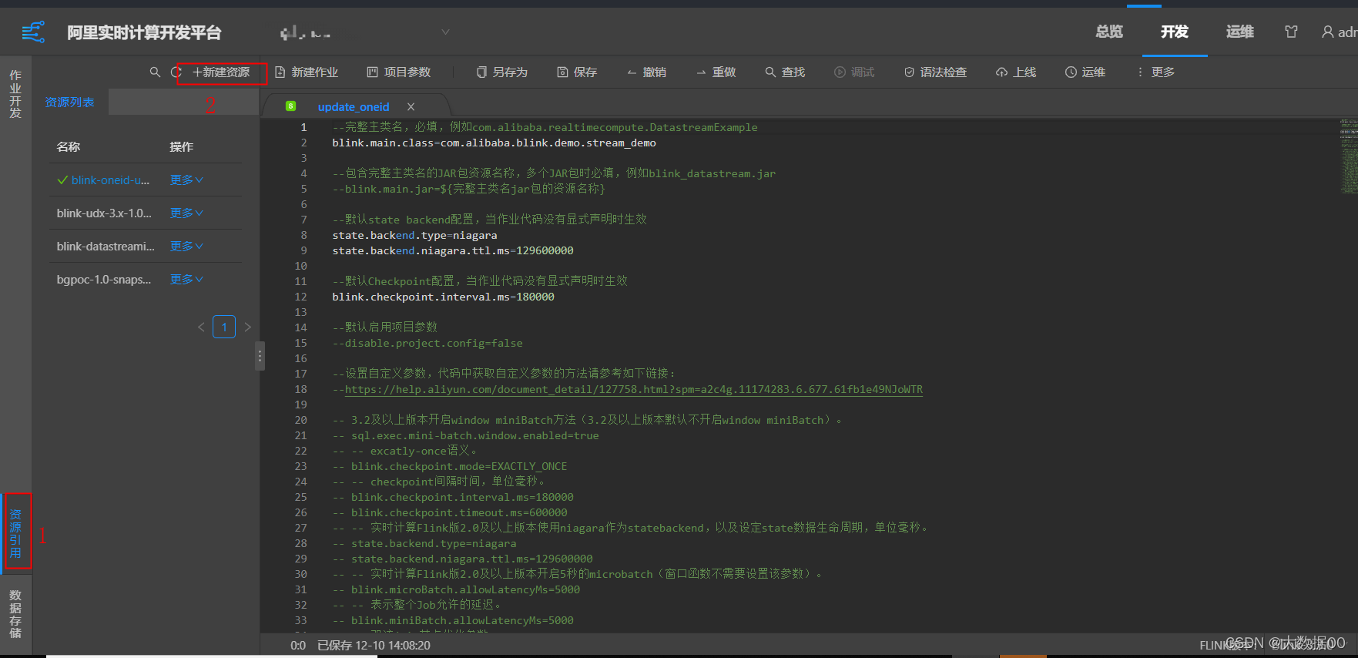
Task: Click the side panel collapse handle
Action: click(x=260, y=356)
